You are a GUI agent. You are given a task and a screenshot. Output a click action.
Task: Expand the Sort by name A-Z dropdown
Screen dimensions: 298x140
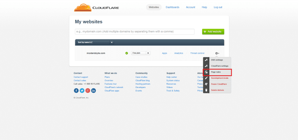pos(95,42)
